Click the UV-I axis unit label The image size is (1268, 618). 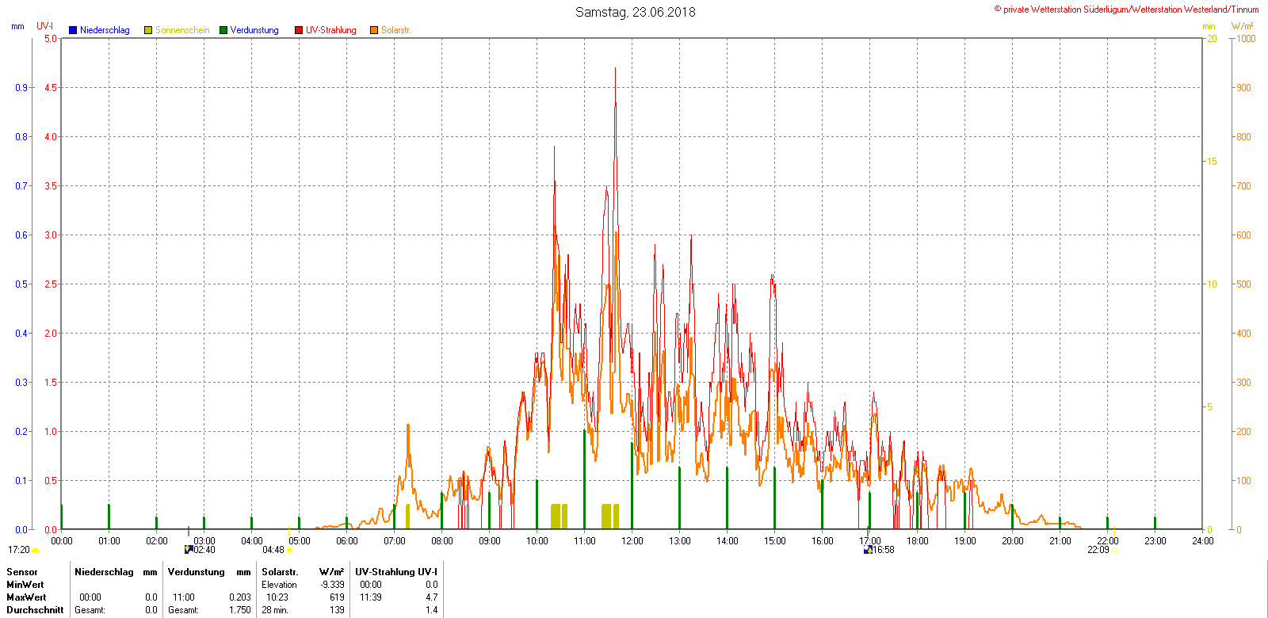(45, 26)
